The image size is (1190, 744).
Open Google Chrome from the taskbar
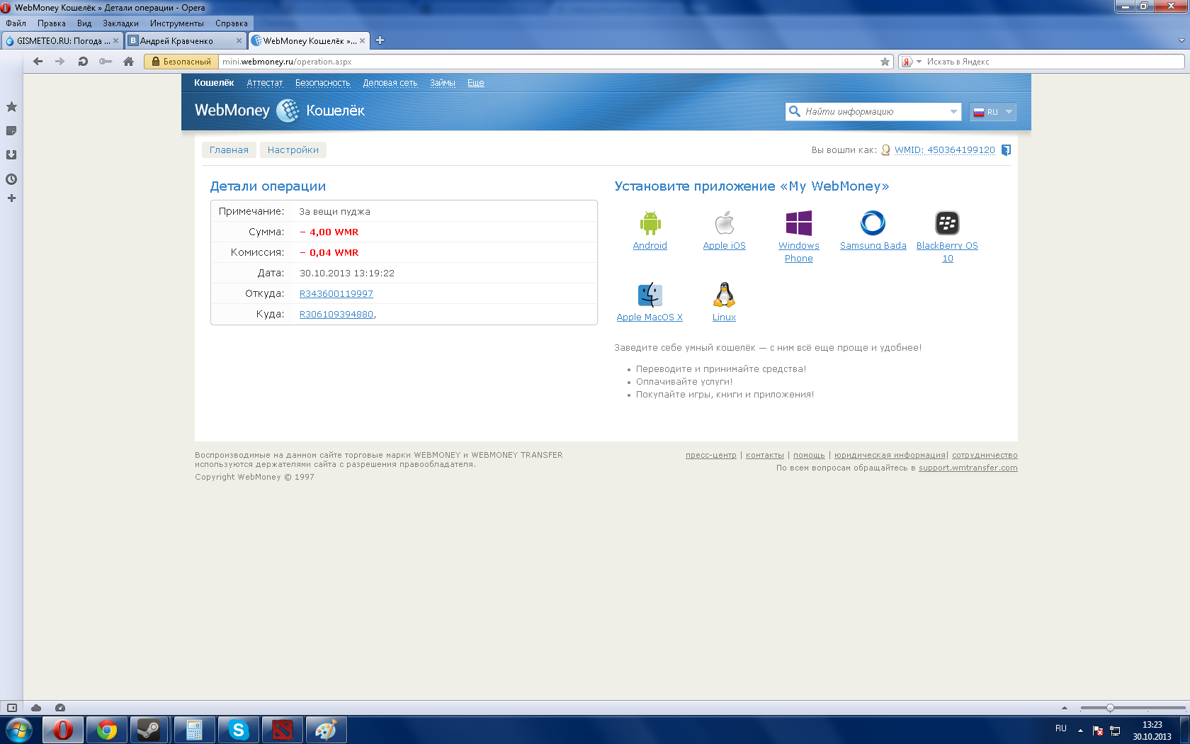pyautogui.click(x=107, y=730)
